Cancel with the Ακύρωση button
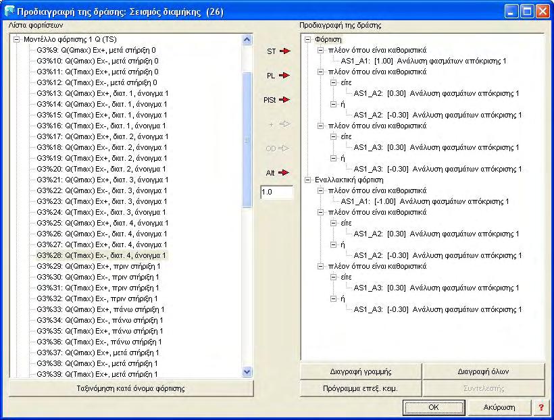The image size is (554, 420). click(x=499, y=407)
